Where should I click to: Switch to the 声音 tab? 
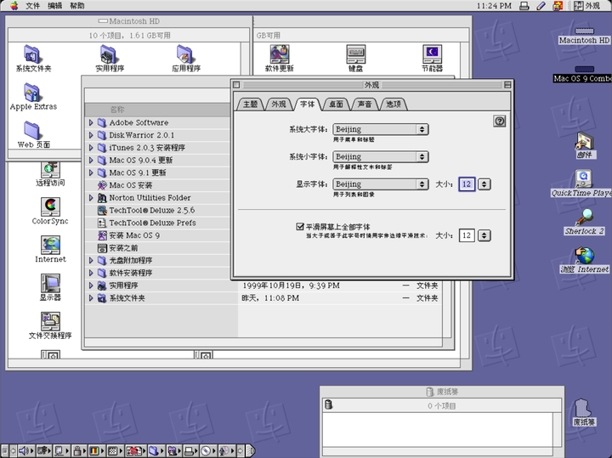pyautogui.click(x=365, y=105)
